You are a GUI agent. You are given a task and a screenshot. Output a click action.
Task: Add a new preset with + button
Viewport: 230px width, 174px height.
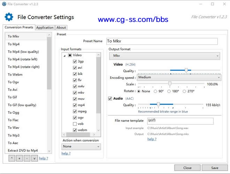click(19, 158)
